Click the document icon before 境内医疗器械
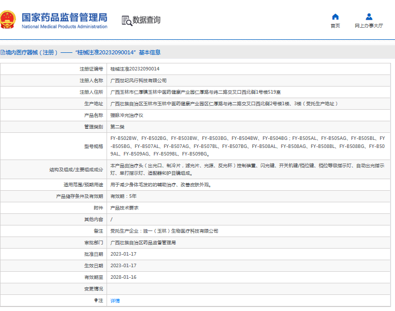Image resolution: width=395 pixels, height=311 pixels. (3, 52)
